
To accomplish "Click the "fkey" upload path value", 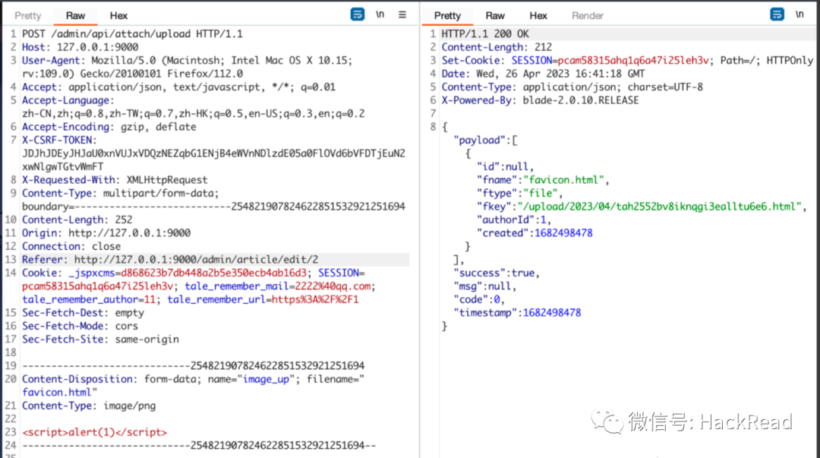I will tap(660, 207).
